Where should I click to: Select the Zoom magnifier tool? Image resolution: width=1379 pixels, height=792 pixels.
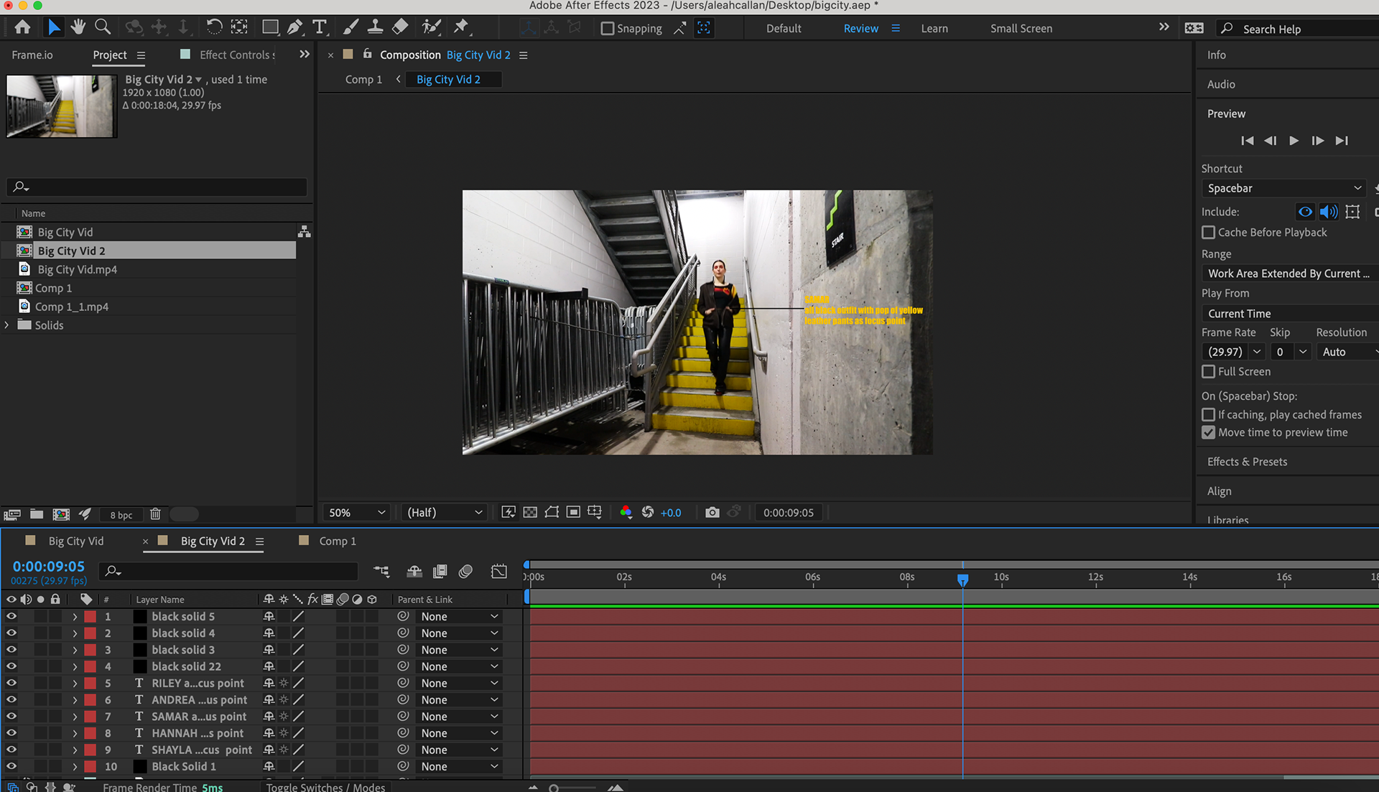coord(103,27)
